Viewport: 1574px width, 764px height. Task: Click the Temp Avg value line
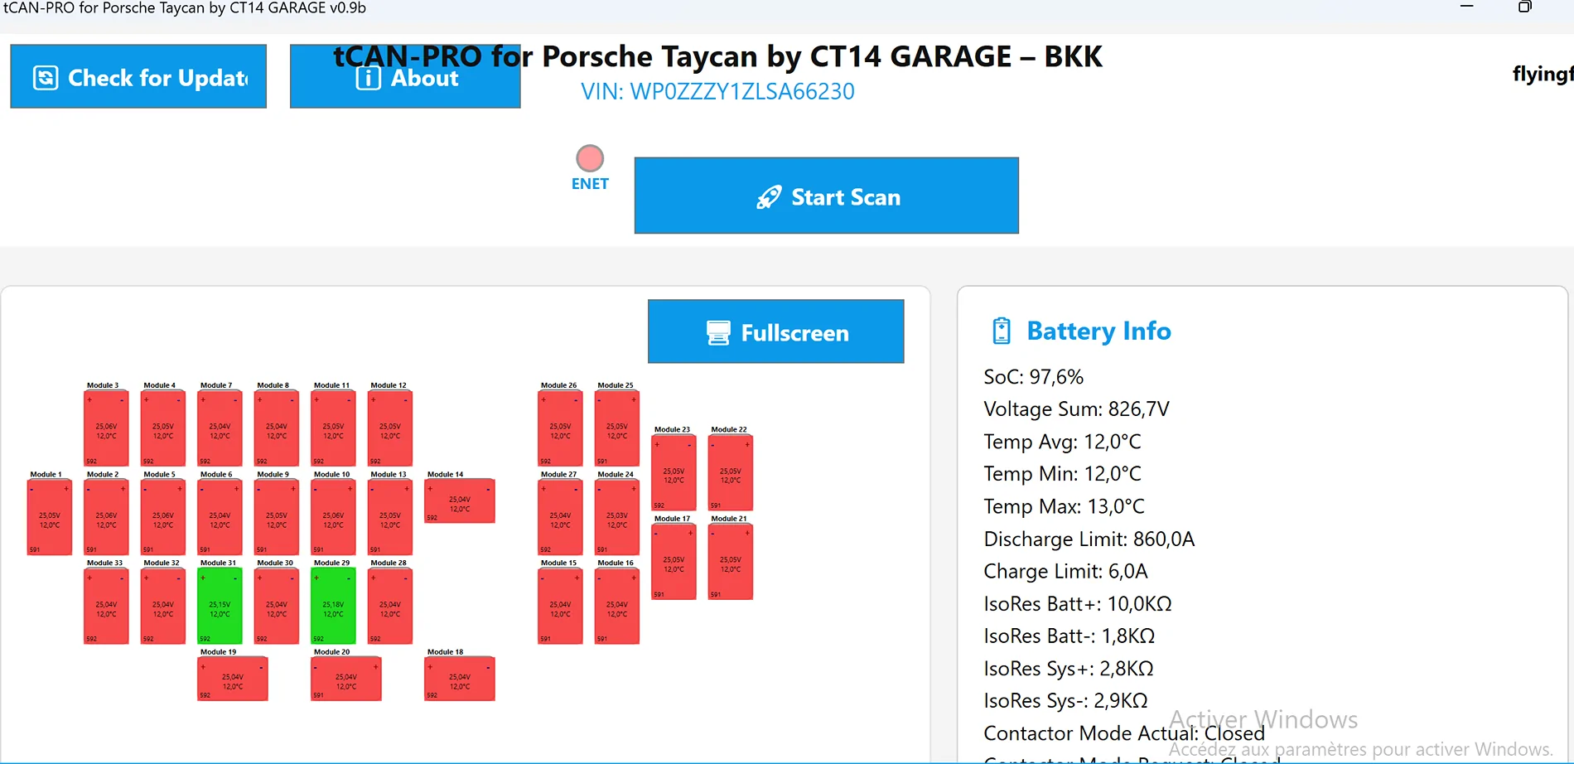1062,442
